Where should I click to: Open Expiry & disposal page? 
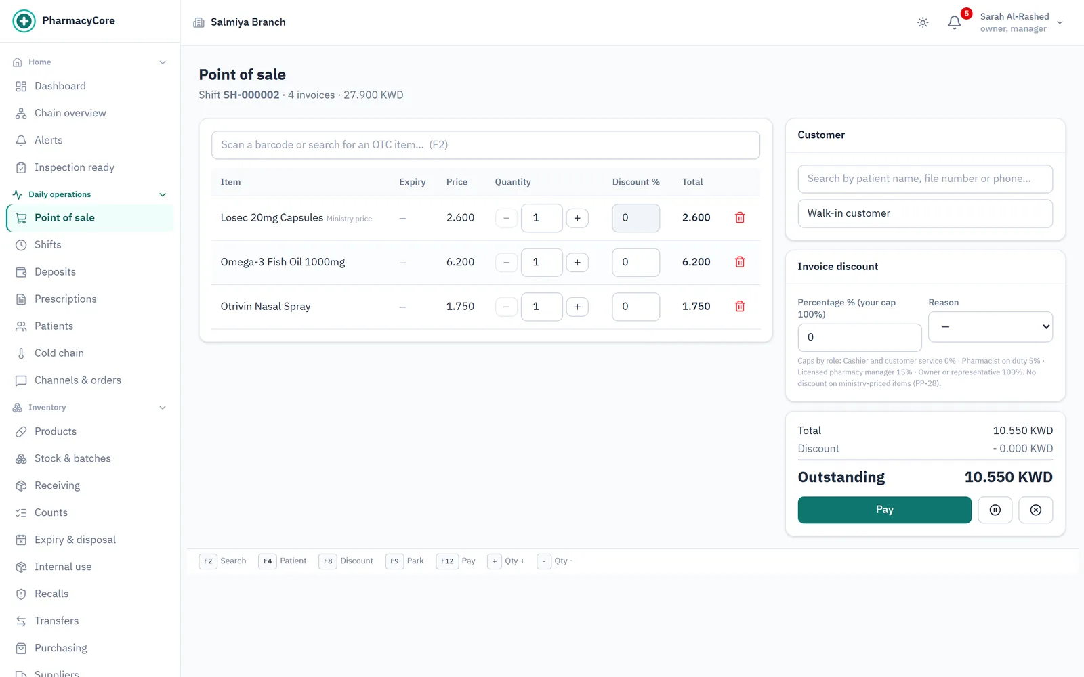tap(89, 540)
